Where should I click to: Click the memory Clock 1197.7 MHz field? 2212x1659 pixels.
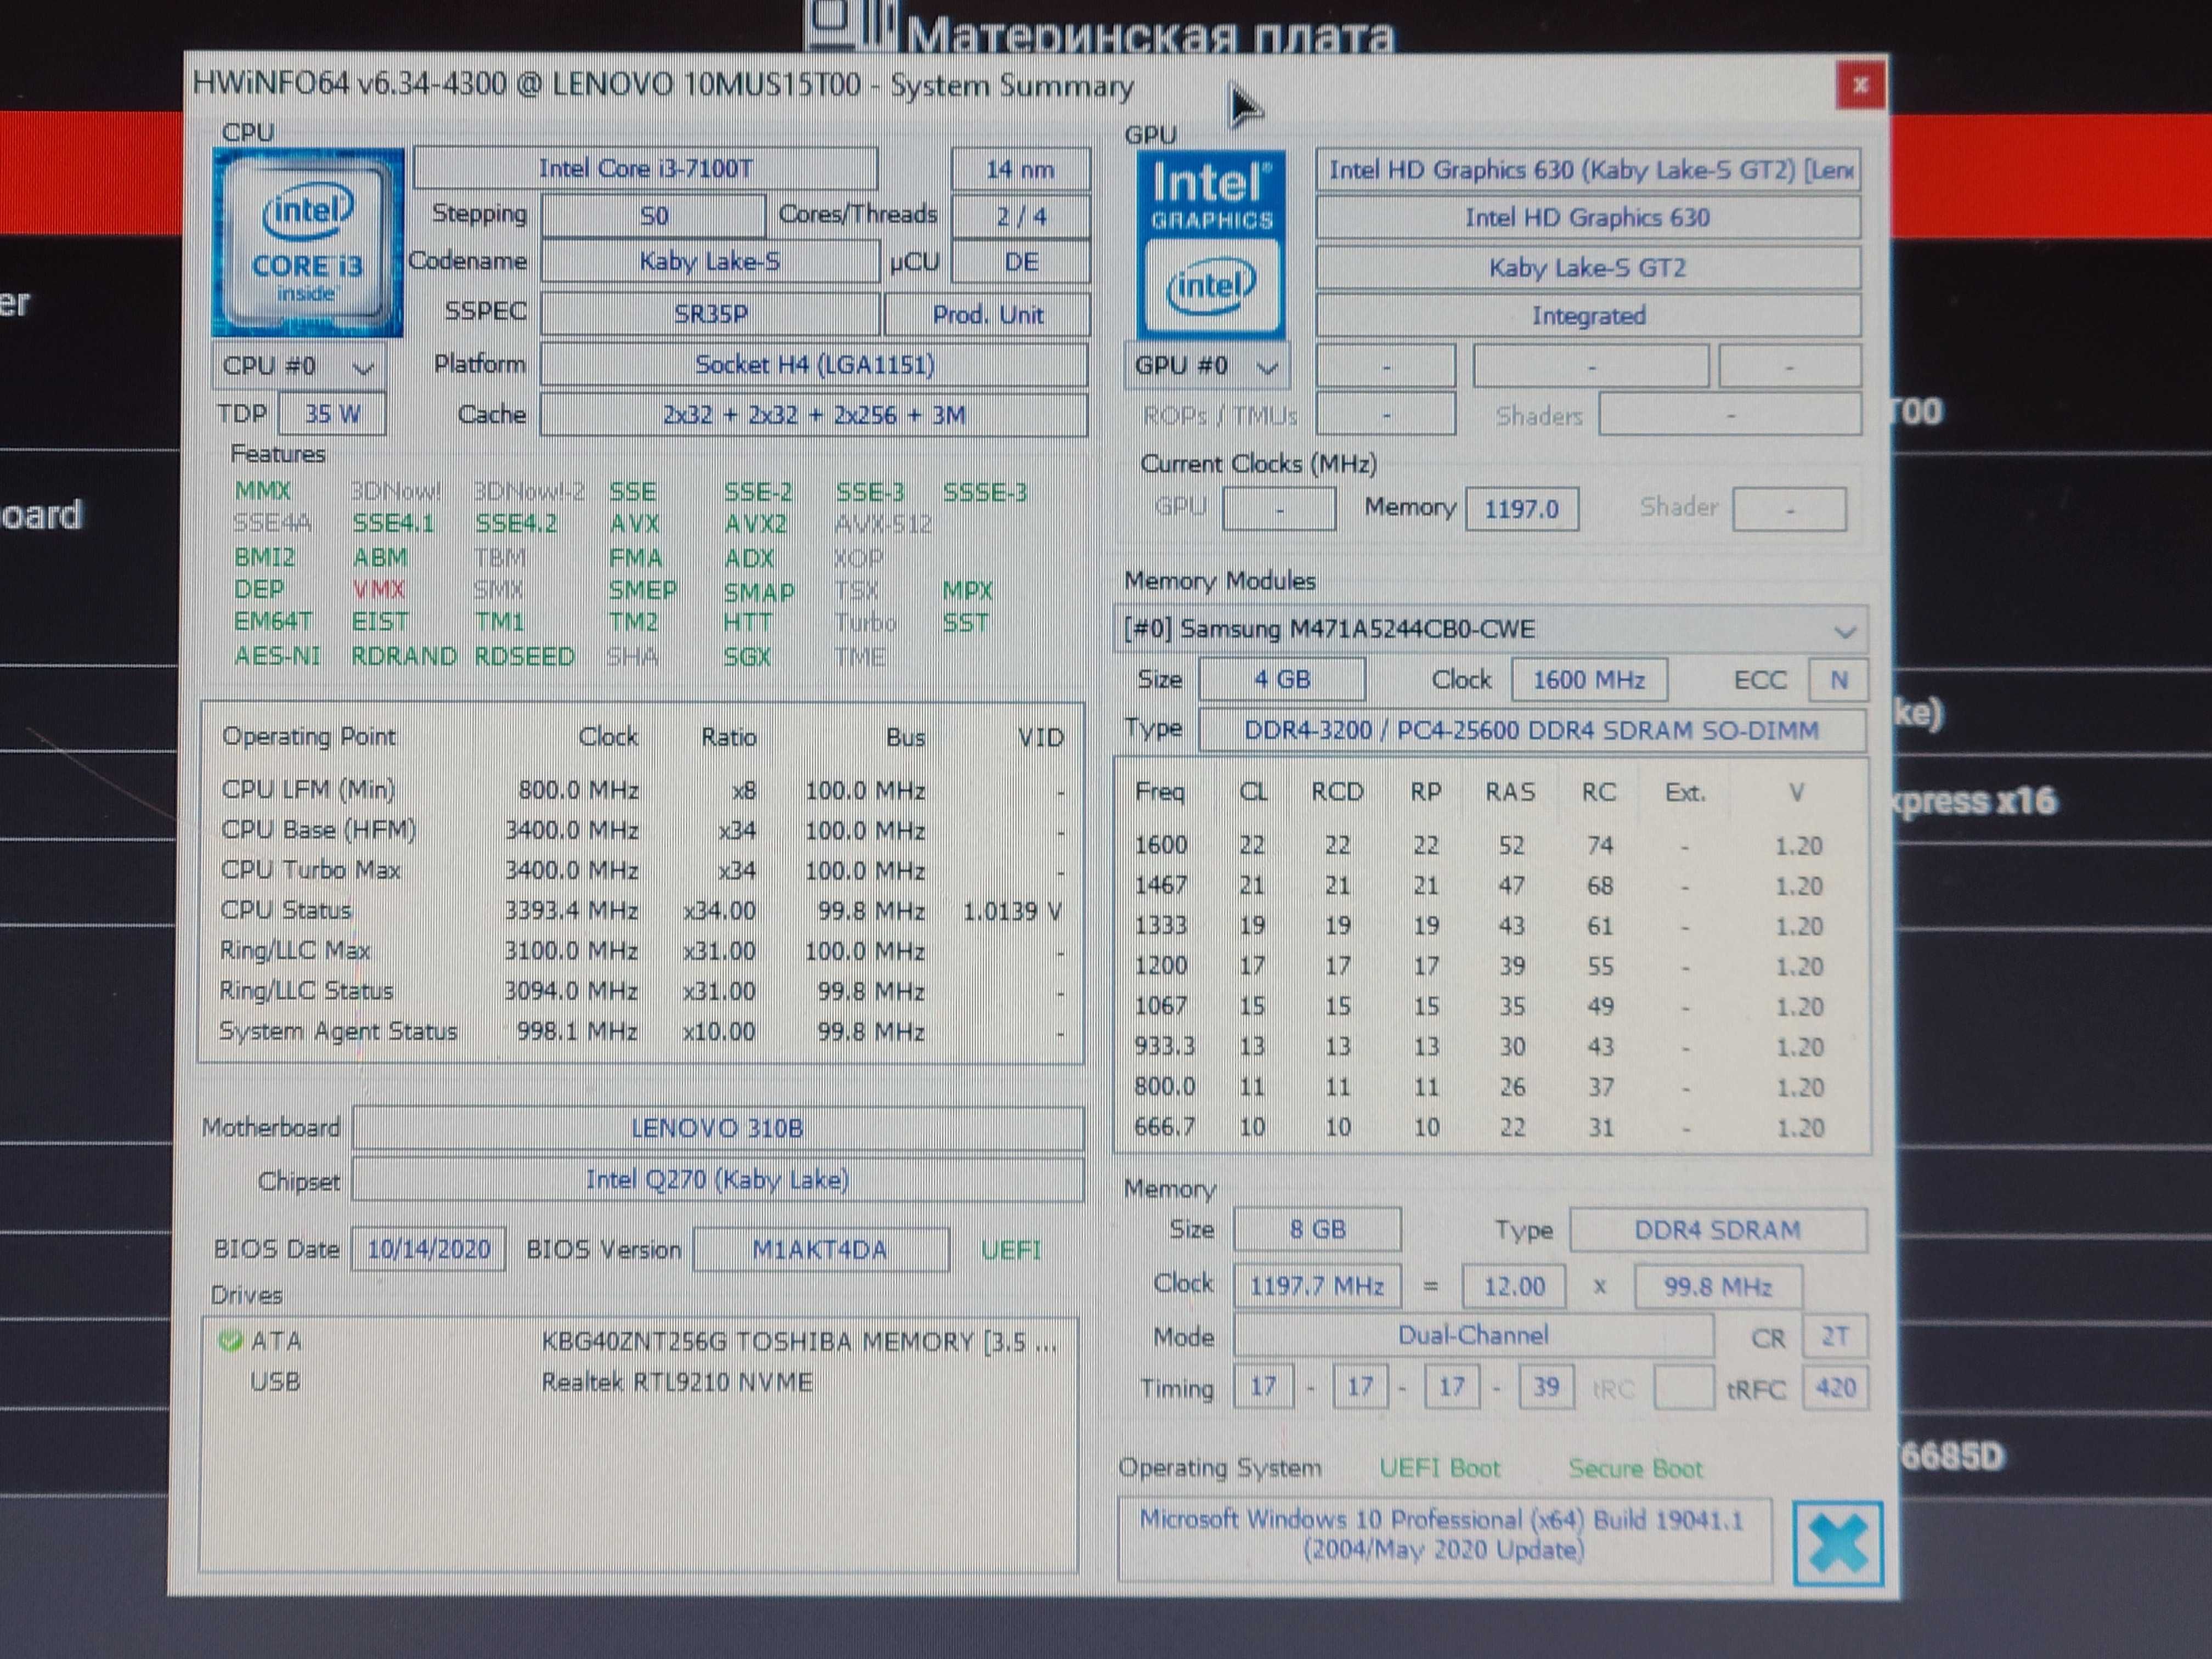tap(1317, 1287)
